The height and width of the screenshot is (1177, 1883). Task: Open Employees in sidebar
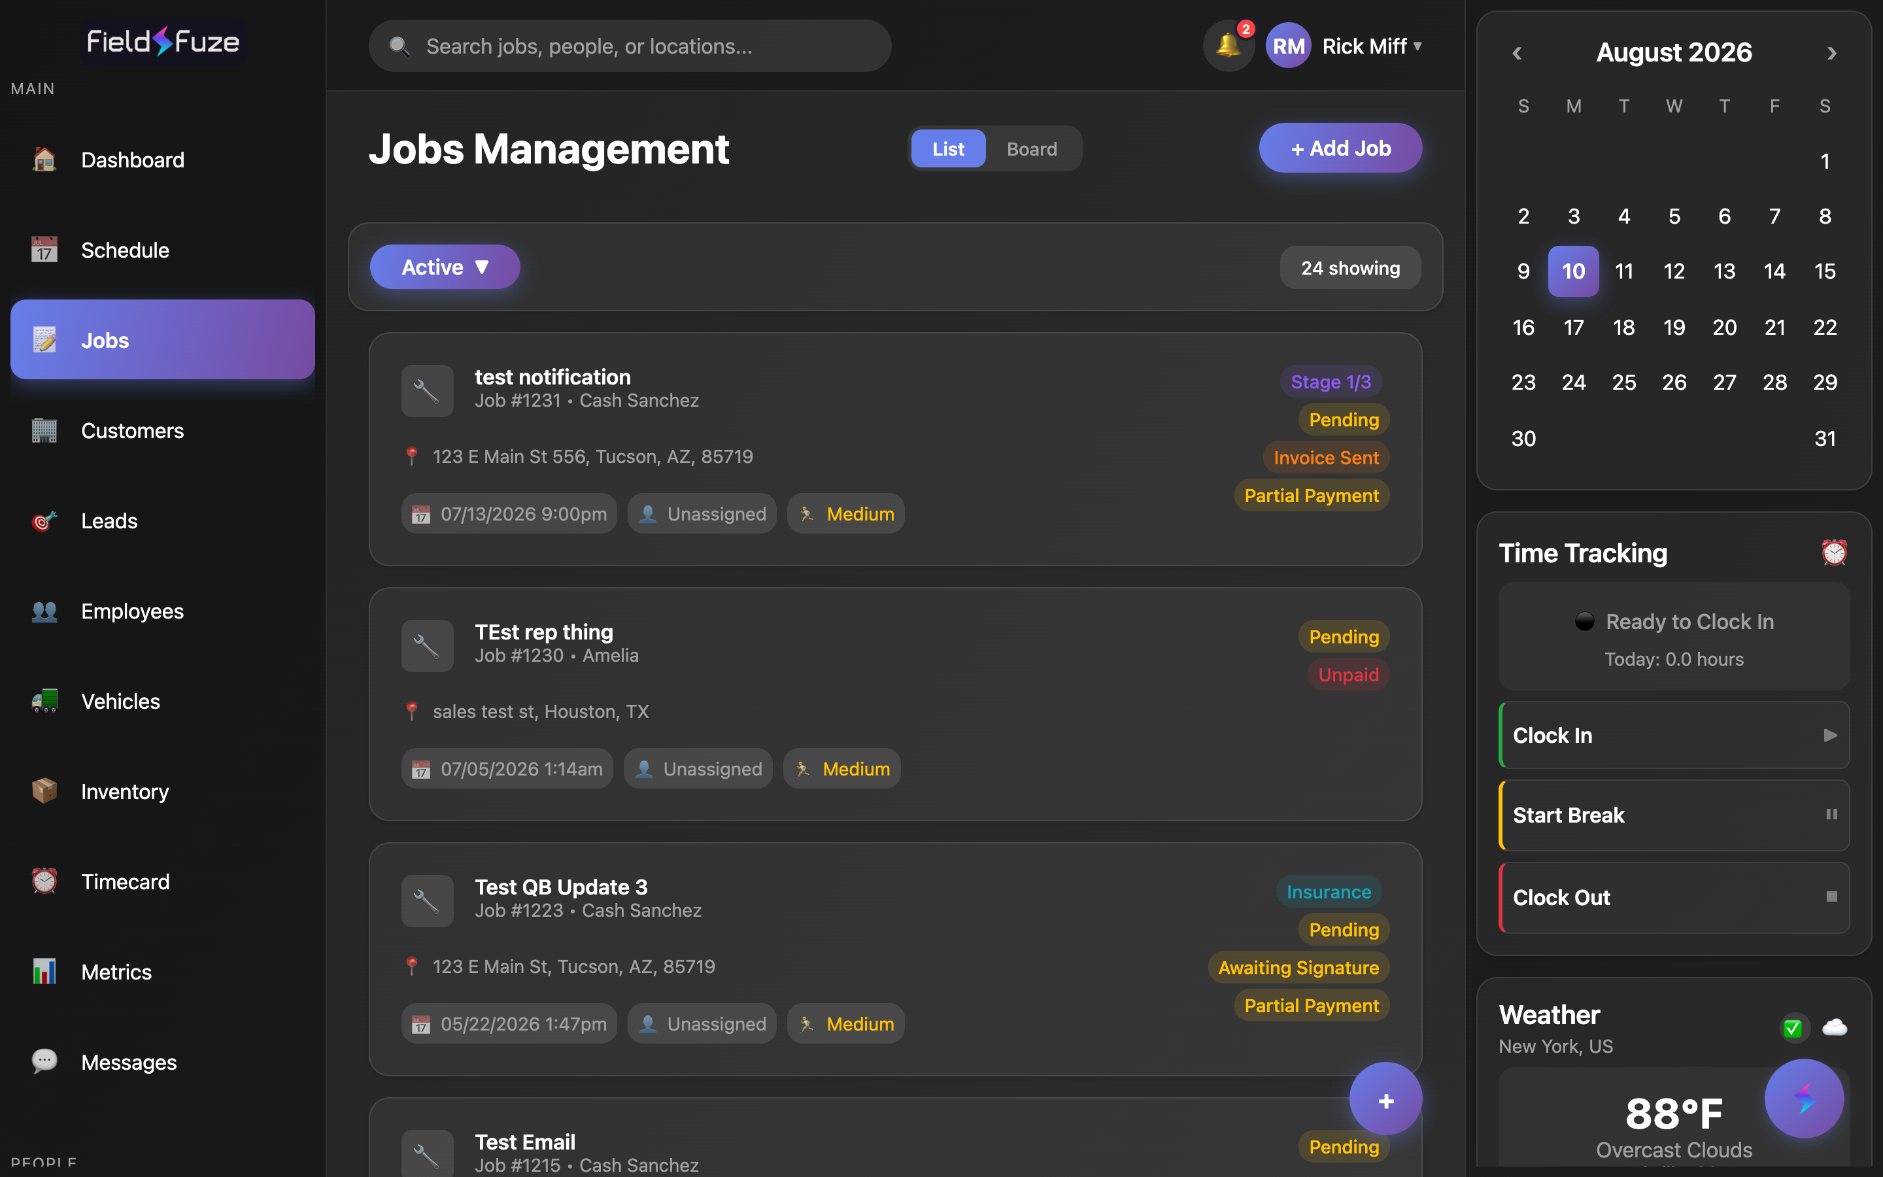(x=163, y=611)
